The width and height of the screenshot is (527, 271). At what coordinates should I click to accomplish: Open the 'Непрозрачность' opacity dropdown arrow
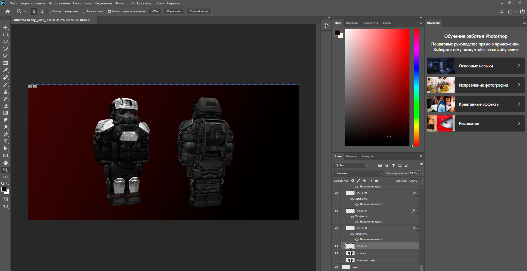(420, 173)
